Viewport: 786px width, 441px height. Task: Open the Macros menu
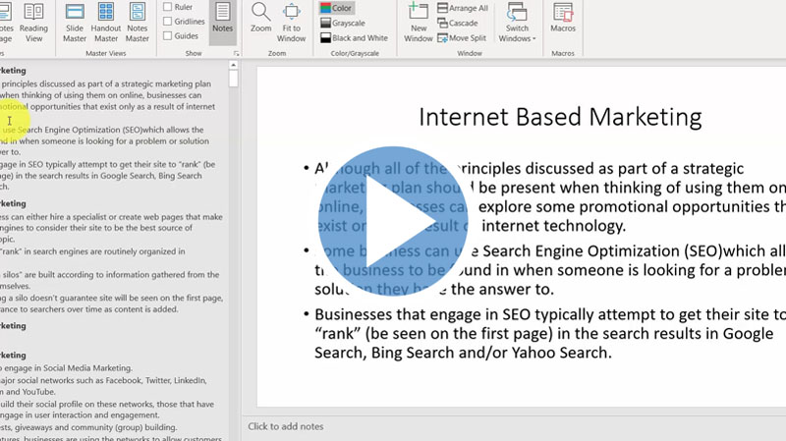tap(563, 20)
